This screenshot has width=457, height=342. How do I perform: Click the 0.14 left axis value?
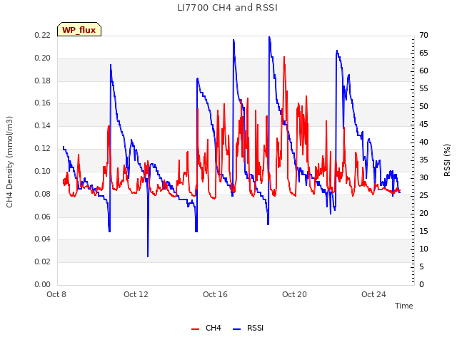(x=43, y=126)
